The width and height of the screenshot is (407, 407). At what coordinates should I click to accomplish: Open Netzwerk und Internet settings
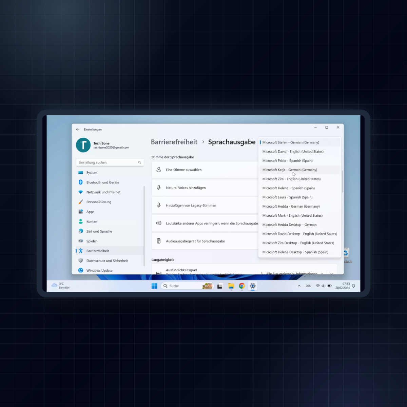(110, 192)
